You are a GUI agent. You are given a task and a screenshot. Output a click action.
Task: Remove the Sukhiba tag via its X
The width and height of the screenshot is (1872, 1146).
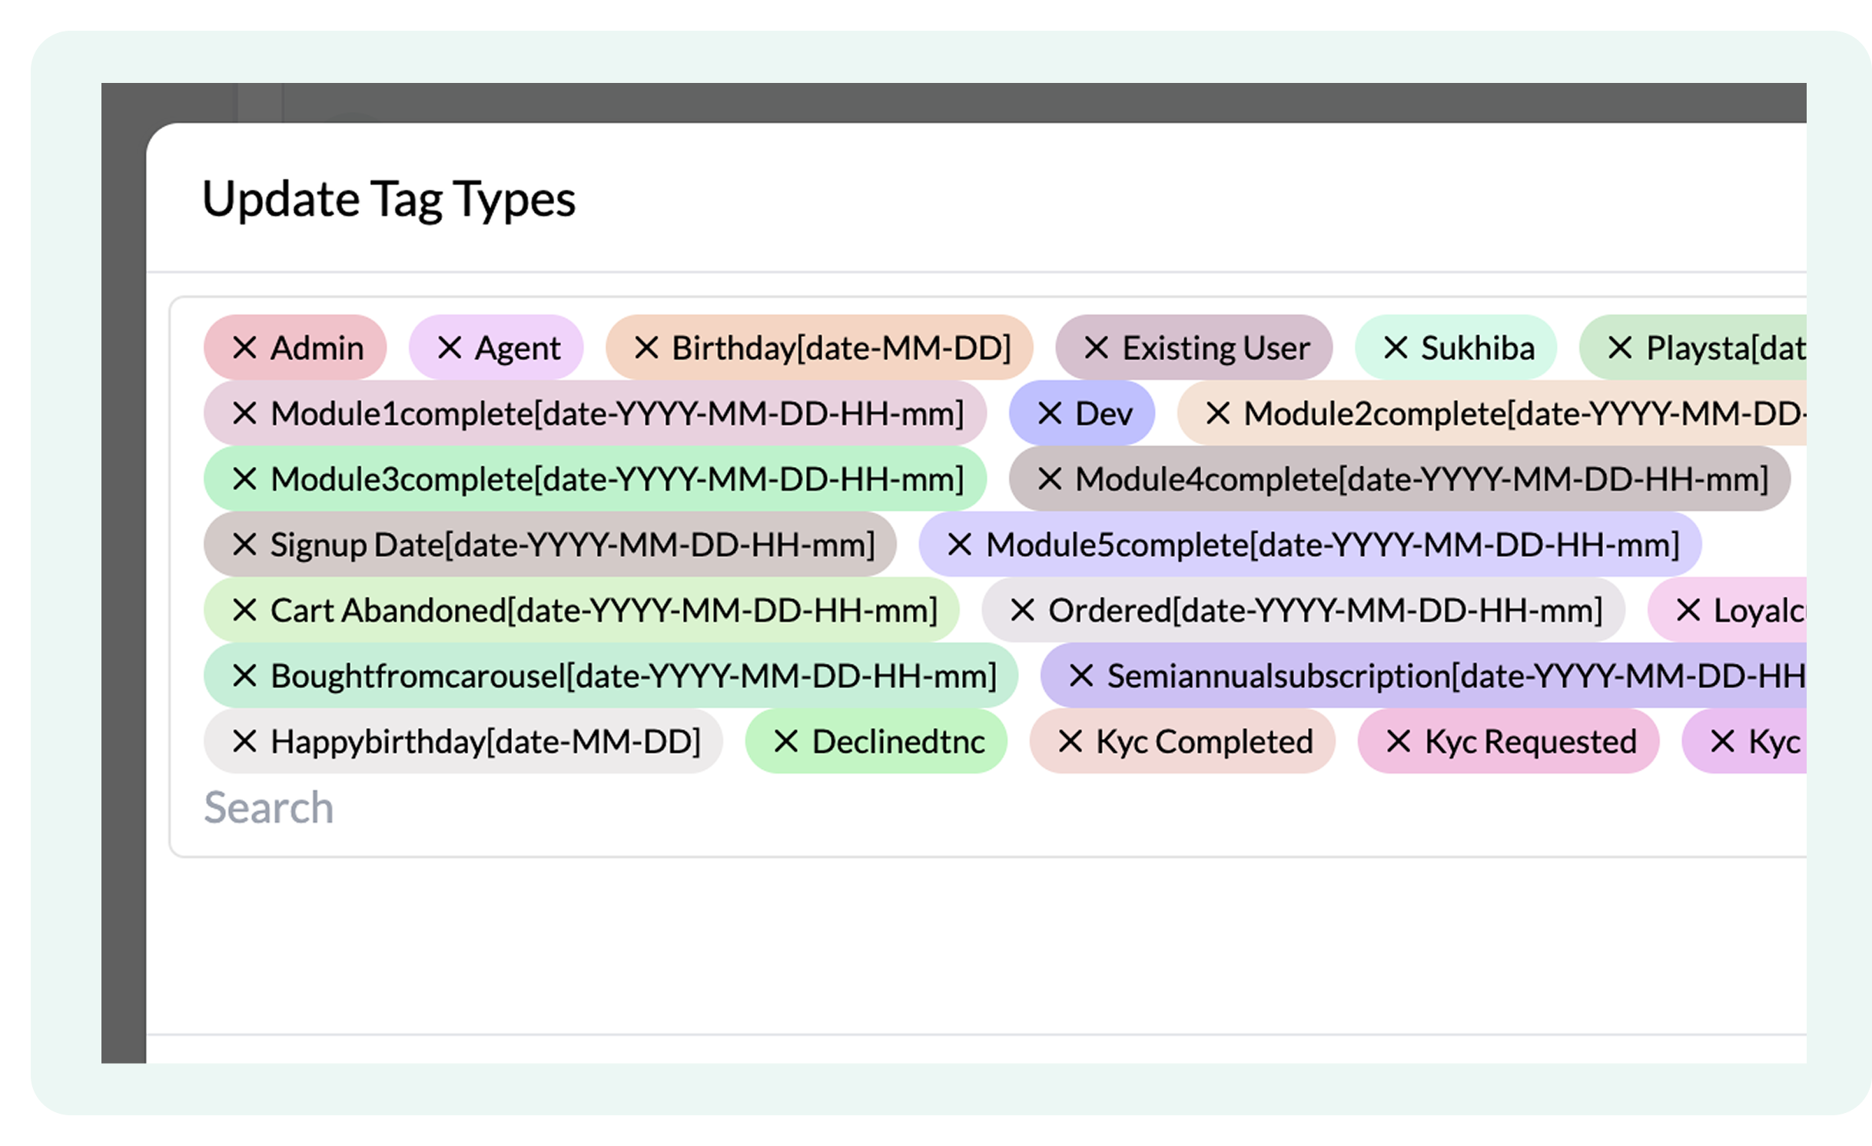[1396, 348]
